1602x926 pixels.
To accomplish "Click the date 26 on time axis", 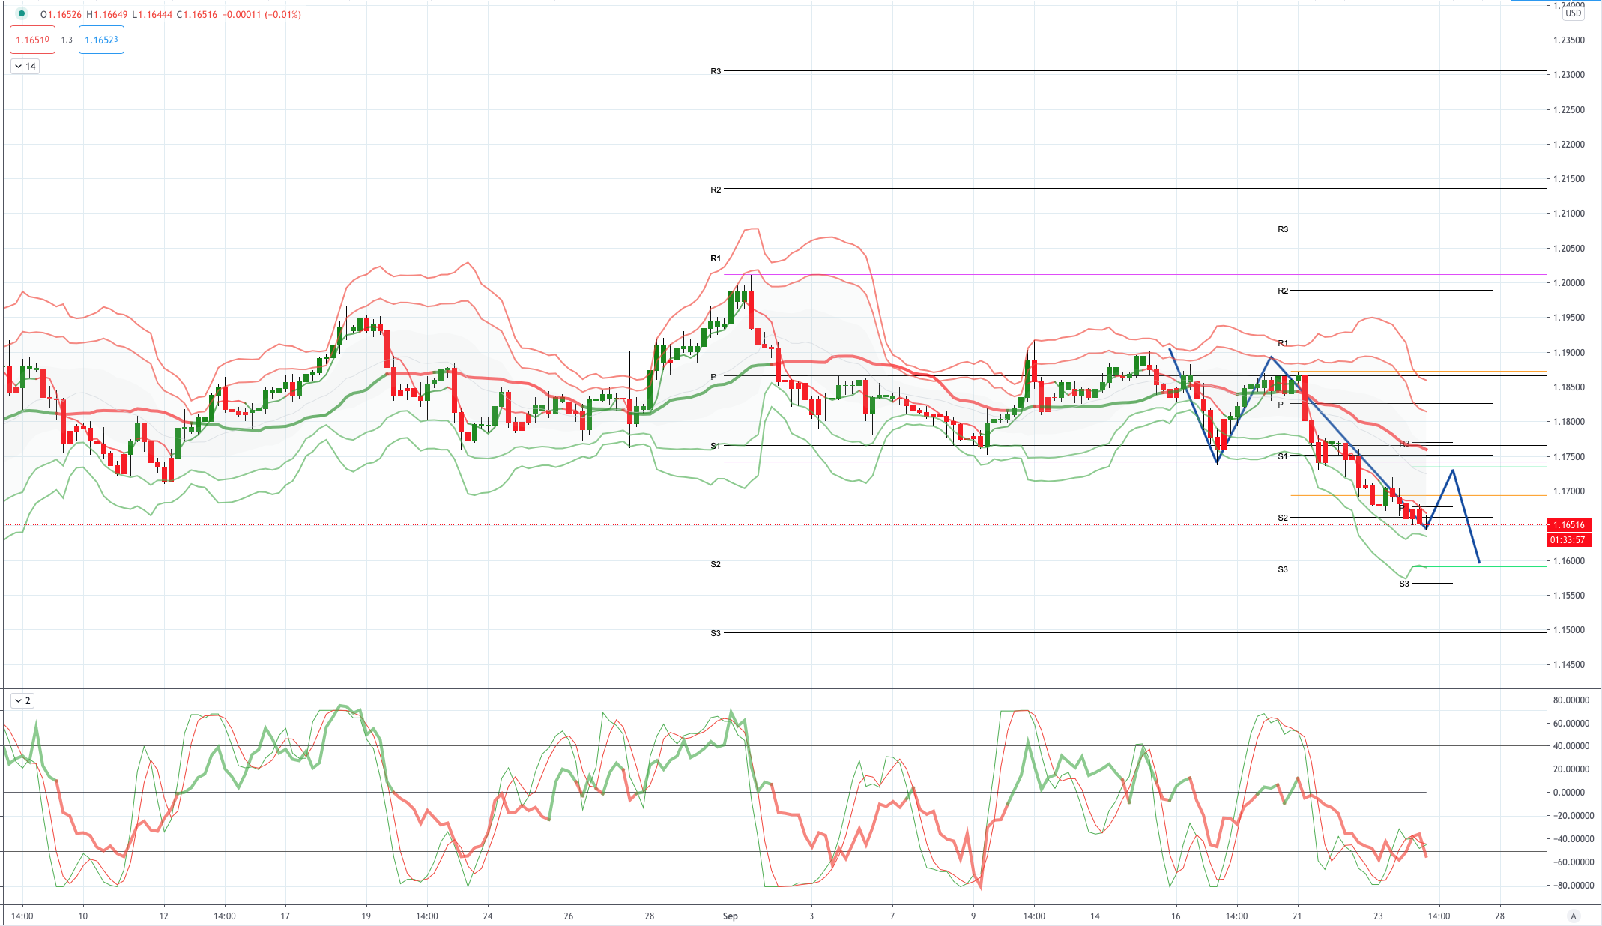I will [569, 916].
